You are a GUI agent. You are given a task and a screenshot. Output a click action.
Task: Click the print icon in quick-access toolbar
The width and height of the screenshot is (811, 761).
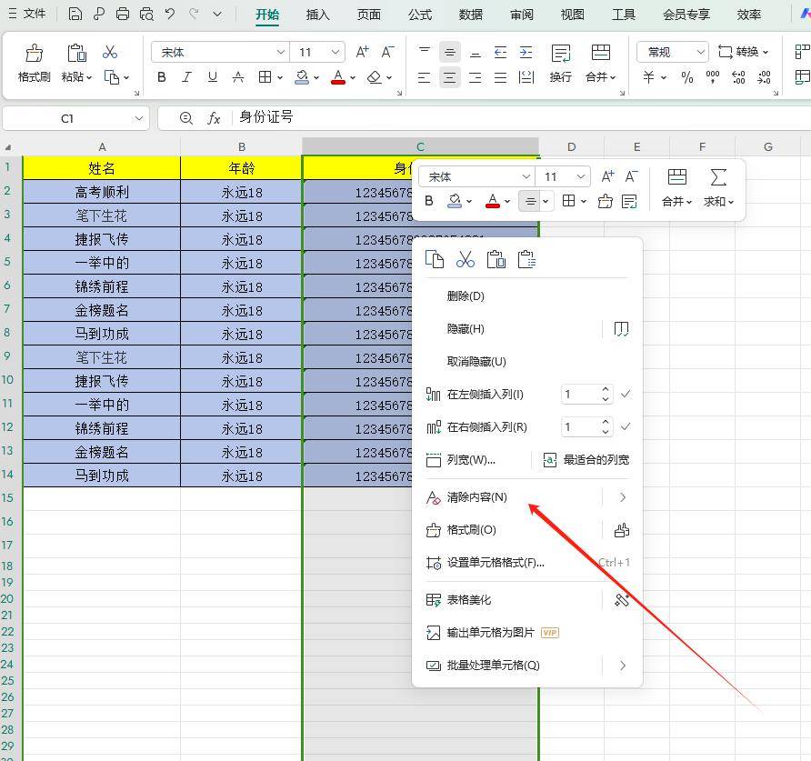pyautogui.click(x=123, y=15)
